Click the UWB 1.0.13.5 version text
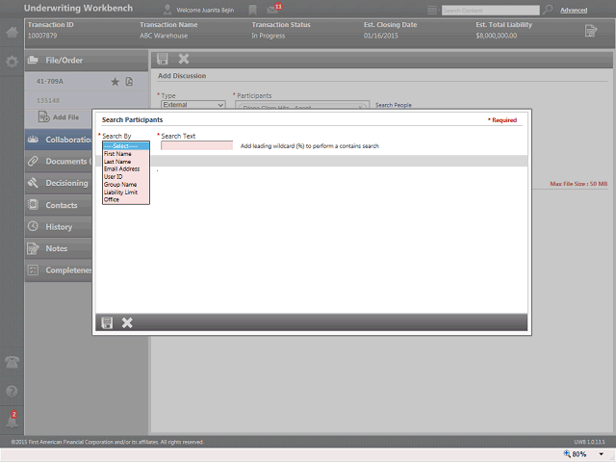 pos(589,442)
